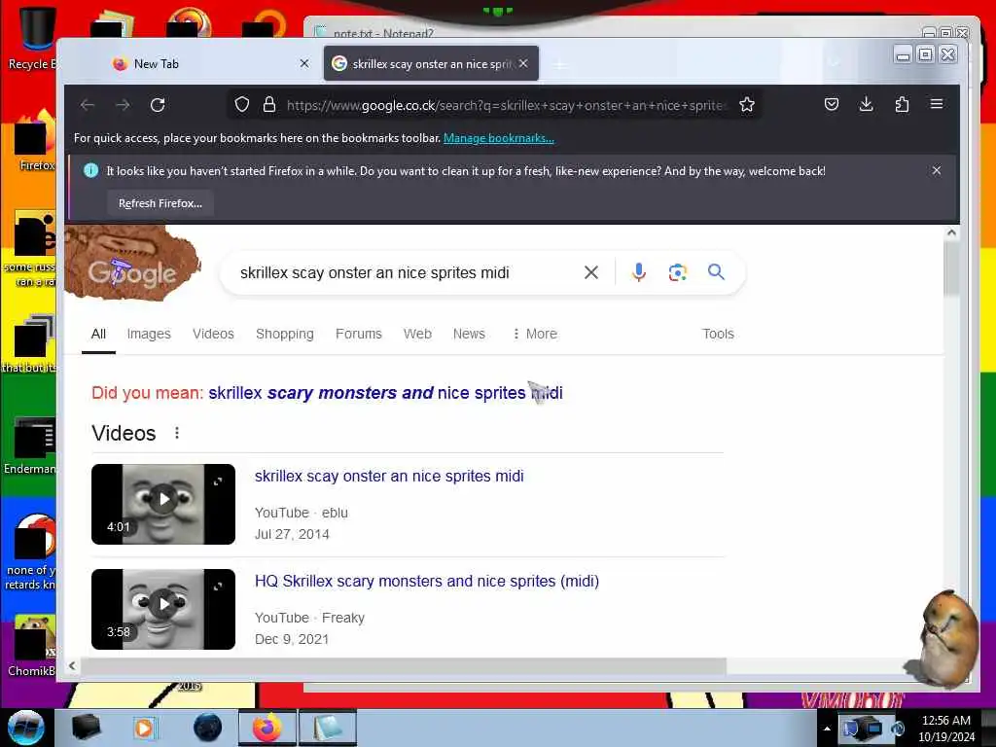
Task: Select the ChomikB desktop icon
Action: pyautogui.click(x=32, y=646)
